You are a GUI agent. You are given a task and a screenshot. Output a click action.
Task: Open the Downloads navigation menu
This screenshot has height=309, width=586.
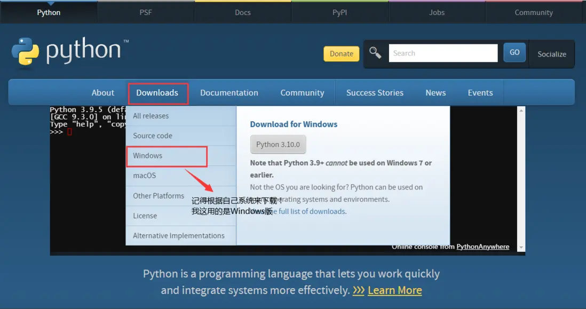[x=157, y=93]
